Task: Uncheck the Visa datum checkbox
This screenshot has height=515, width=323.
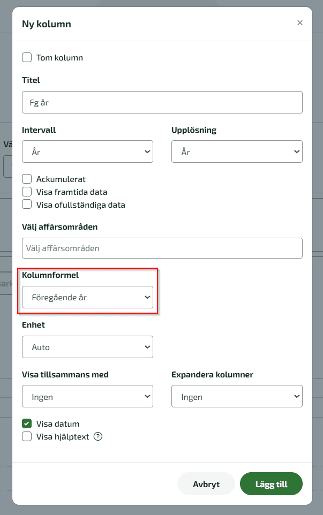Action: pos(27,423)
